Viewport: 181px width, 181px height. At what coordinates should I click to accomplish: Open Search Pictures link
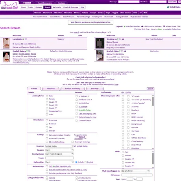click(68, 17)
